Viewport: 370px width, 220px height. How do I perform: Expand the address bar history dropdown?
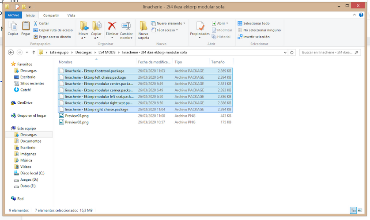click(x=285, y=53)
